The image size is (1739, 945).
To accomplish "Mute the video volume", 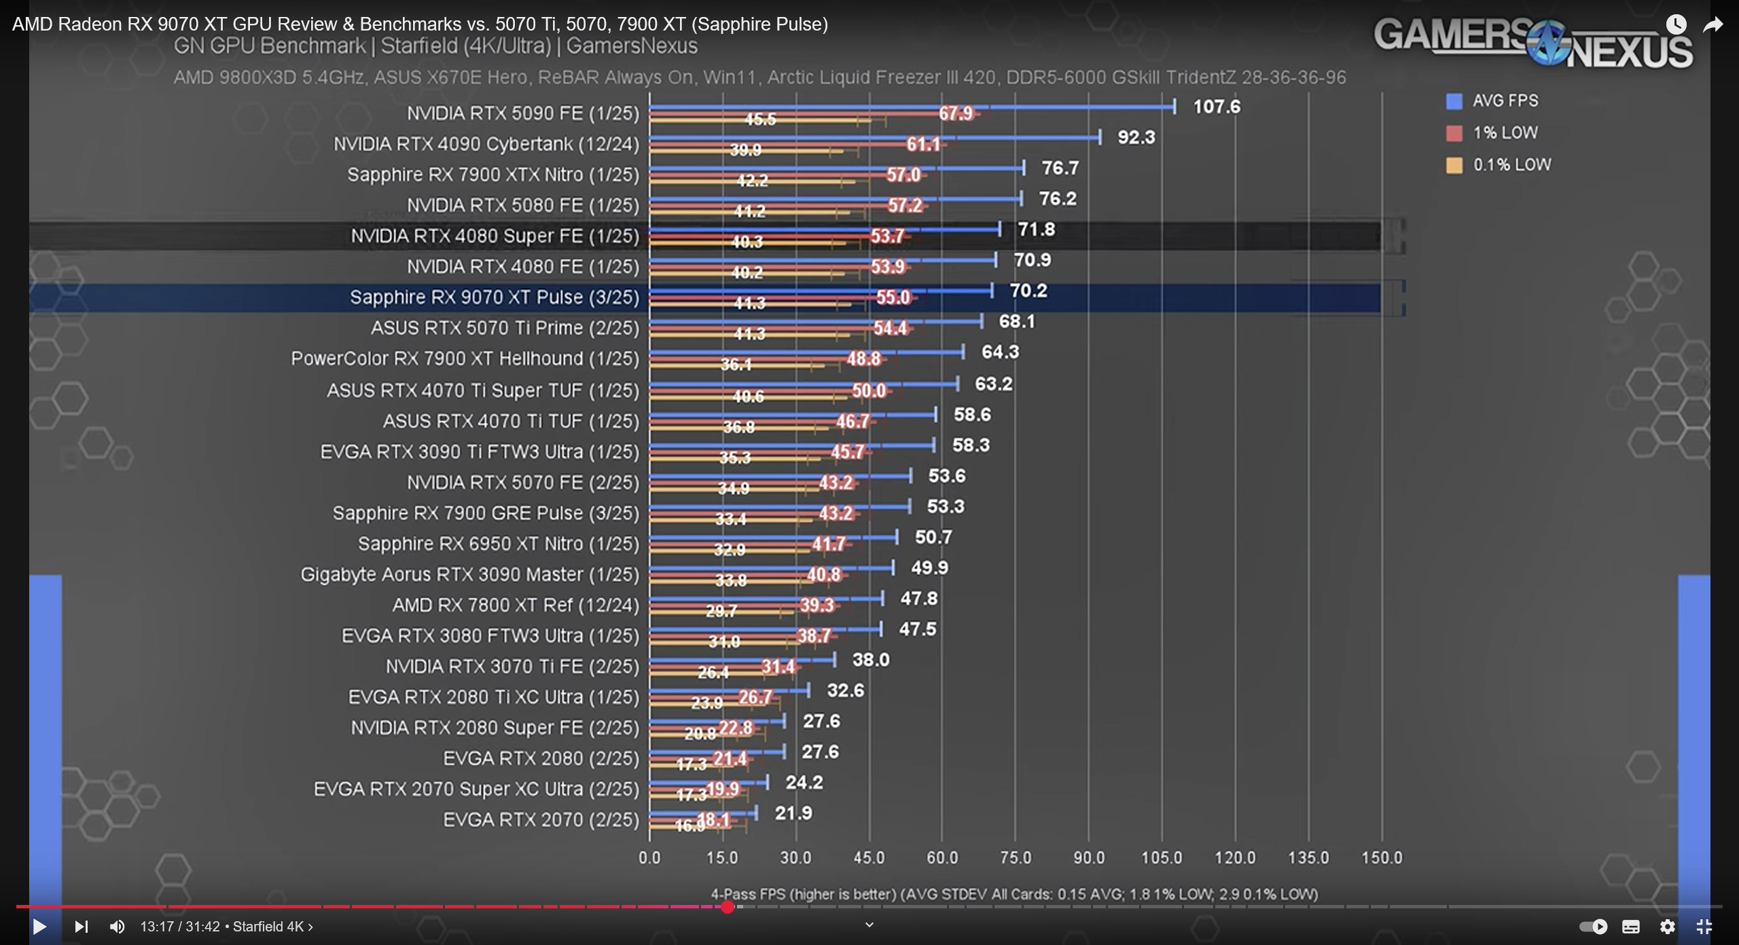I will click(118, 926).
